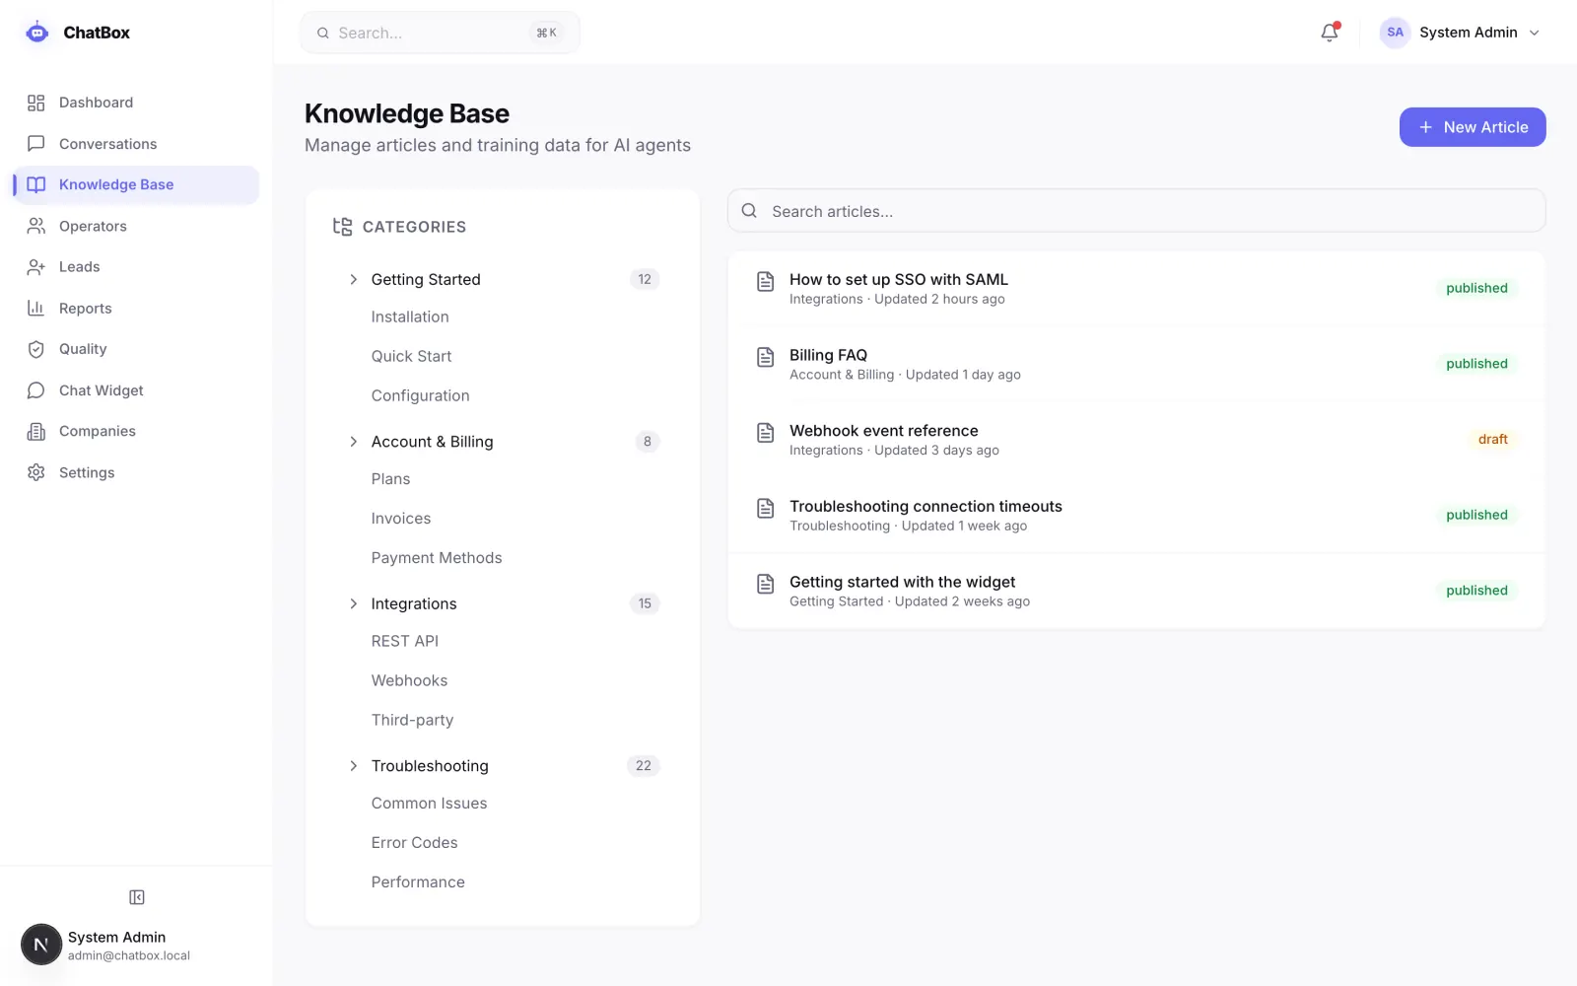1577x986 pixels.
Task: Navigate to Leads in sidebar
Action: pos(136,267)
